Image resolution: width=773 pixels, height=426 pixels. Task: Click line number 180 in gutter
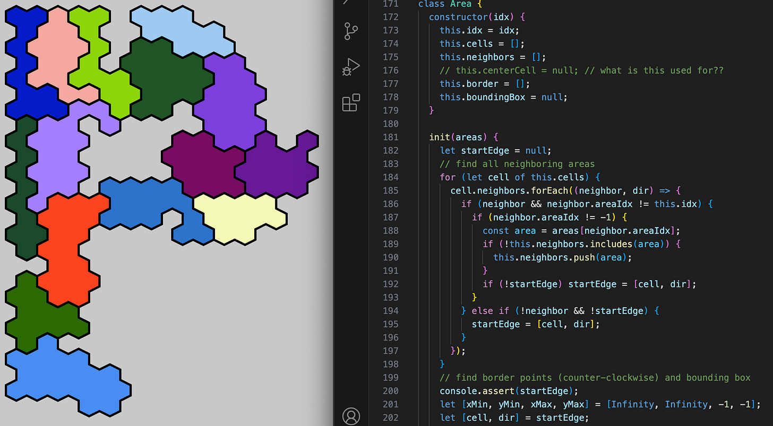(x=390, y=124)
